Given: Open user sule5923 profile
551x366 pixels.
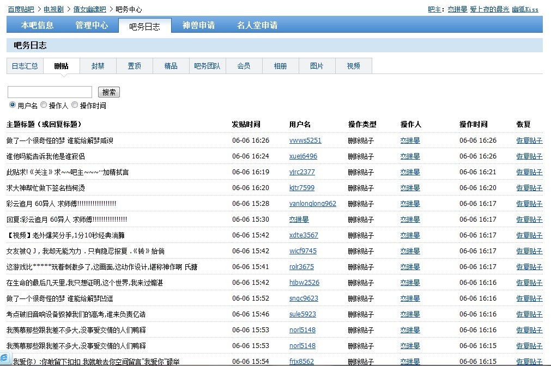Looking at the screenshot, I should pos(302,314).
